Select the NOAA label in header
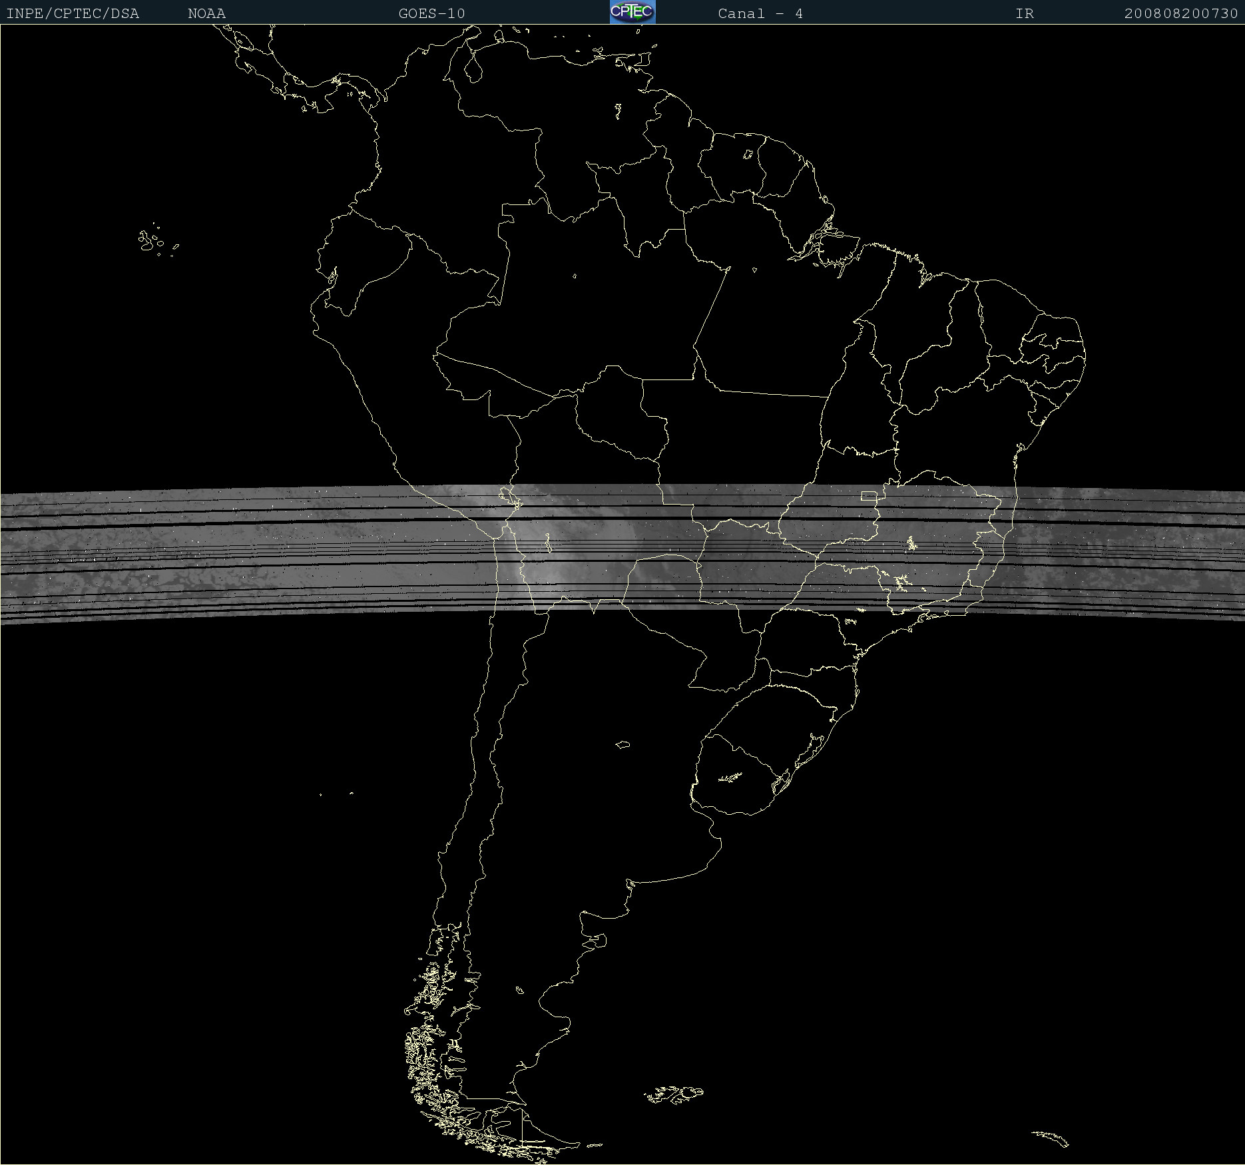Viewport: 1245px width, 1165px height. pyautogui.click(x=206, y=13)
